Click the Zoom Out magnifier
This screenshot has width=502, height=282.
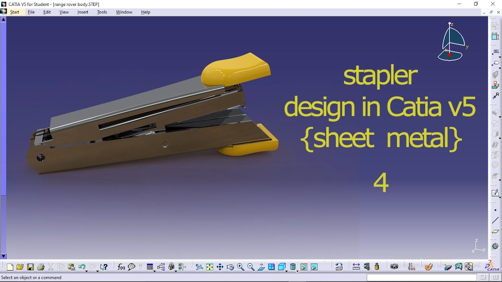[251, 267]
